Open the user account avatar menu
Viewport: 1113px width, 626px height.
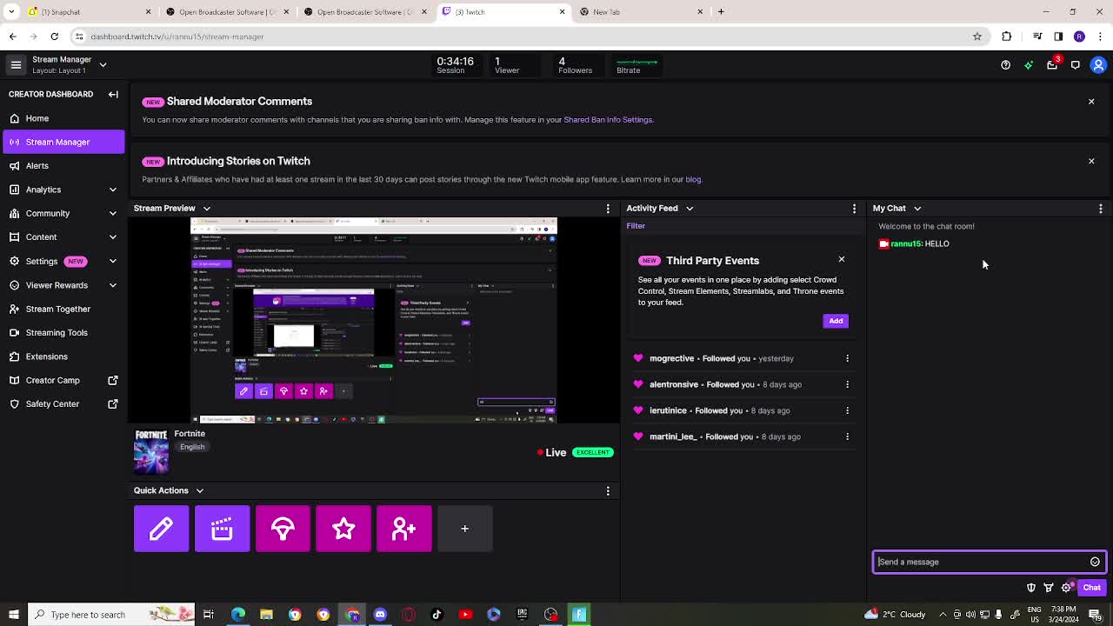point(1099,64)
